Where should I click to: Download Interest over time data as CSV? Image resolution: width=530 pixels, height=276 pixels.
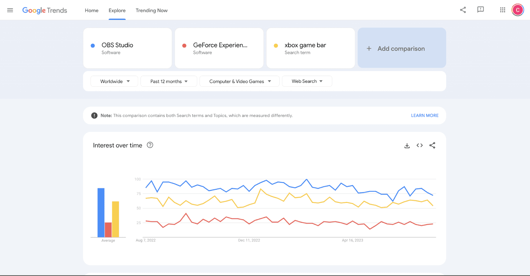[x=407, y=145]
